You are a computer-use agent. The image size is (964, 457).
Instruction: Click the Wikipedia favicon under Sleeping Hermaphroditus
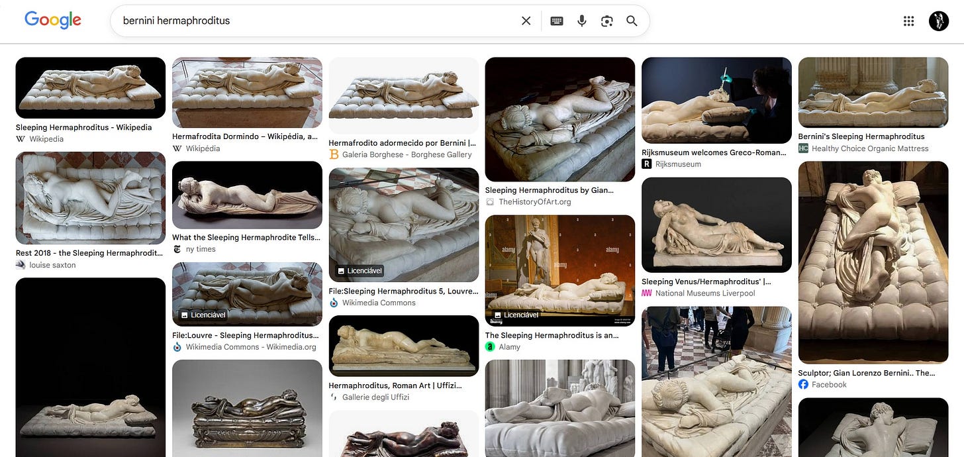(x=21, y=139)
